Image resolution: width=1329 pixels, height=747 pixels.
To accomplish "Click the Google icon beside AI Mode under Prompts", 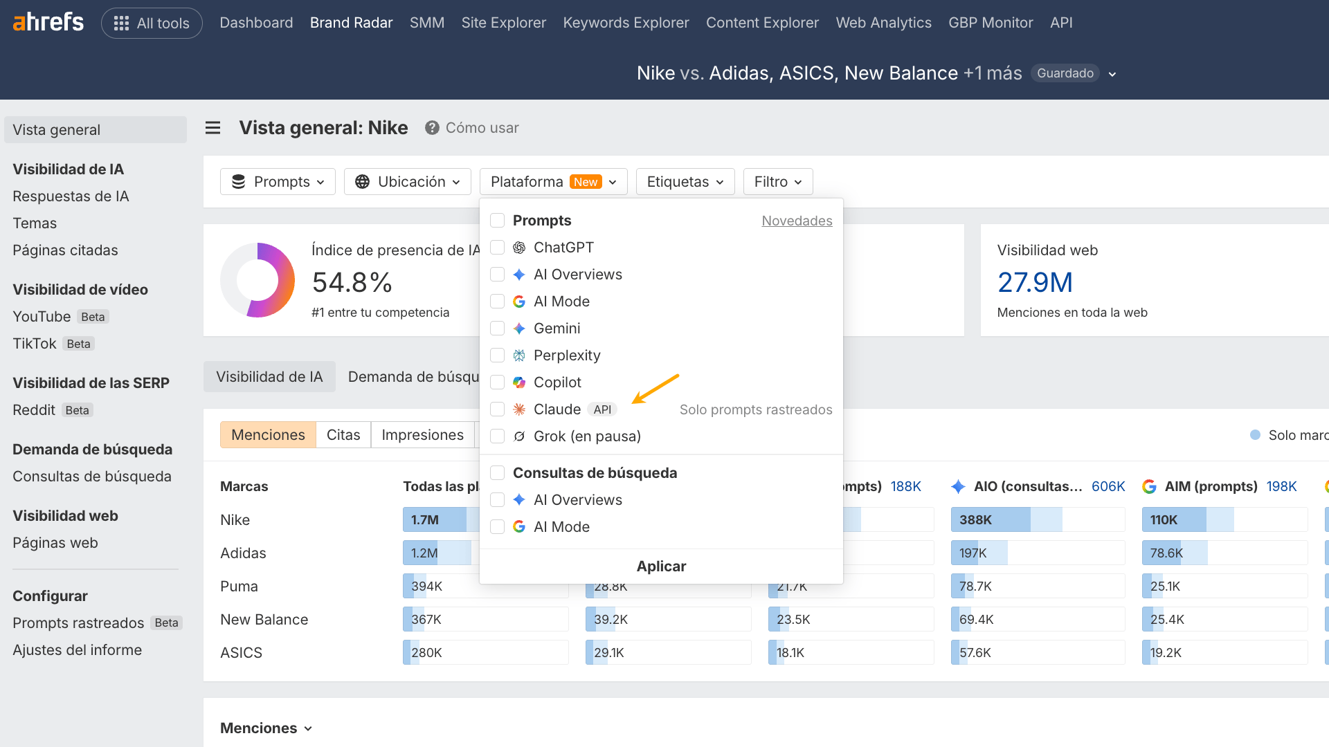I will pos(519,302).
